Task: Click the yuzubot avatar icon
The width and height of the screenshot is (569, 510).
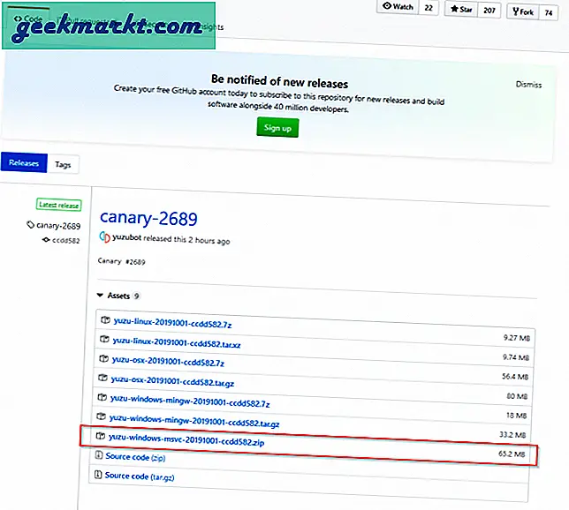Action: (x=104, y=237)
